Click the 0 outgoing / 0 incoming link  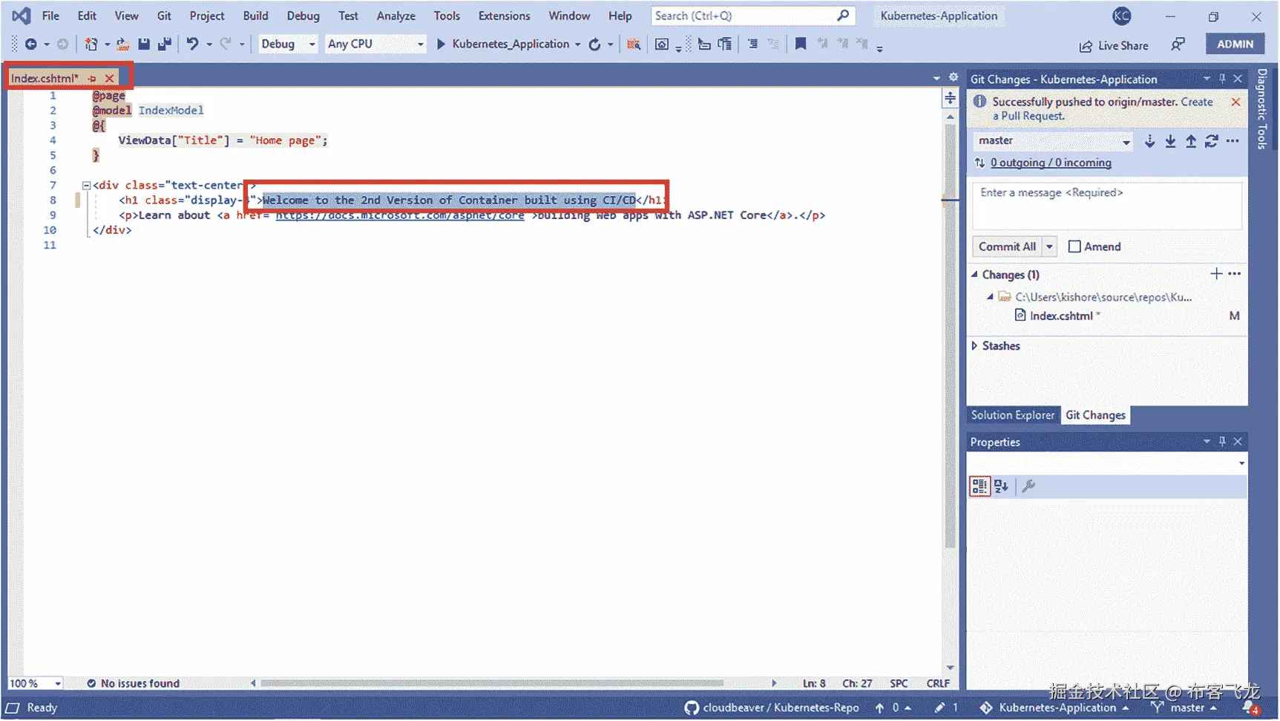point(1051,163)
